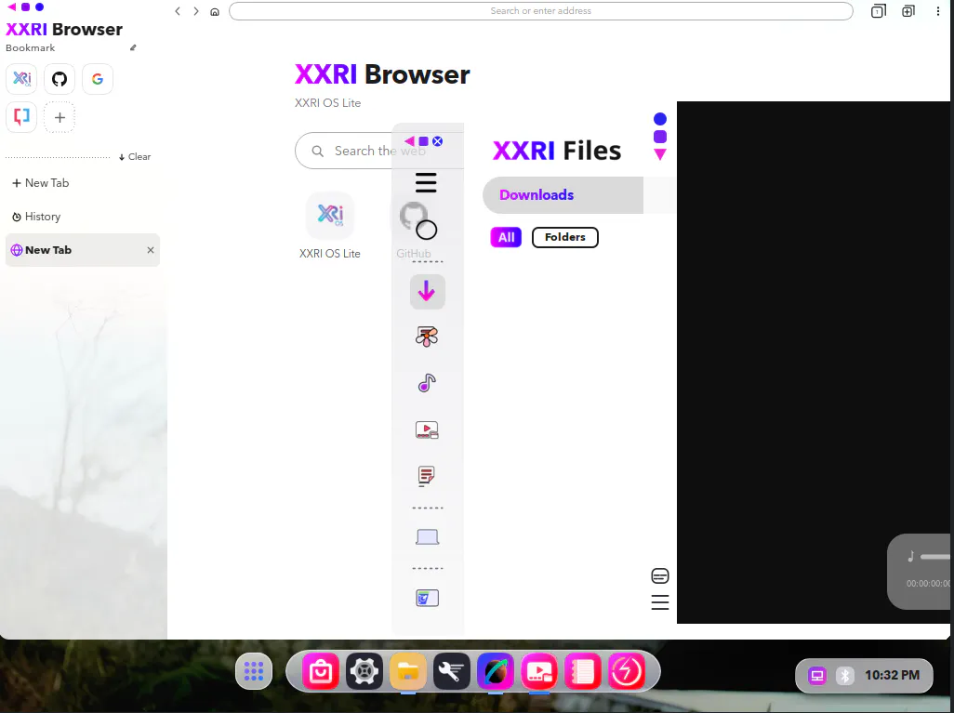Open bottom trash/screen icon in Files sidebar

pos(427,598)
